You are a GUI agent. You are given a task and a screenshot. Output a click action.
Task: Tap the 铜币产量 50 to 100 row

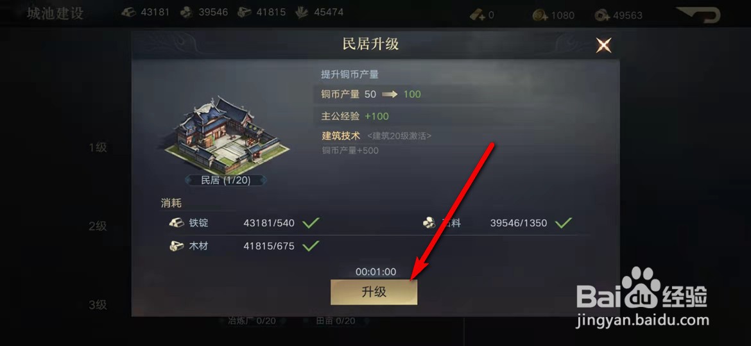point(371,94)
